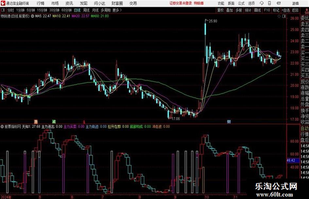Click the green 减 marker under the chart
Screen dimensions: 309x199
[x=54, y=122]
